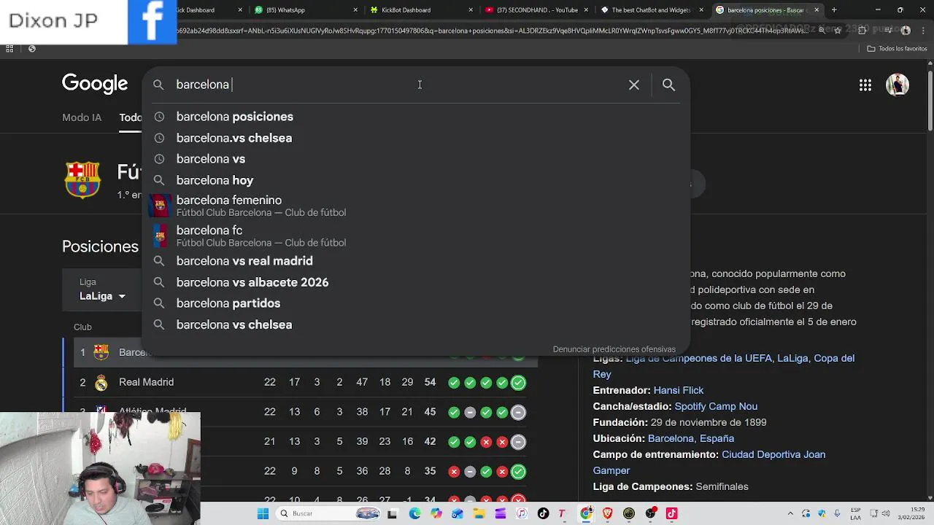
Task: Open the Facebook logo overlay
Action: 152,22
